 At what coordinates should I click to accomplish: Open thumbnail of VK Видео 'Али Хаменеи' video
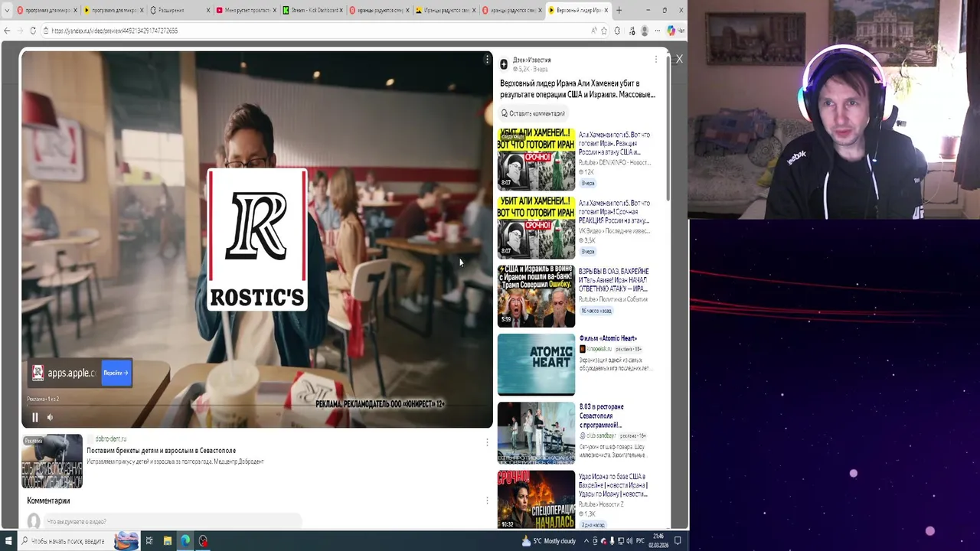[x=536, y=227]
